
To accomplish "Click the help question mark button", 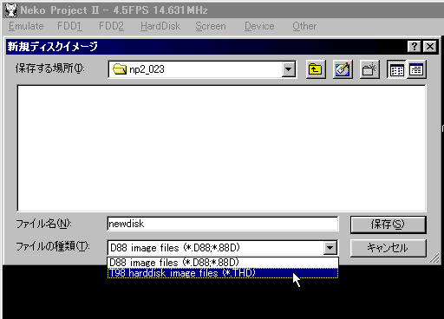I will point(414,47).
